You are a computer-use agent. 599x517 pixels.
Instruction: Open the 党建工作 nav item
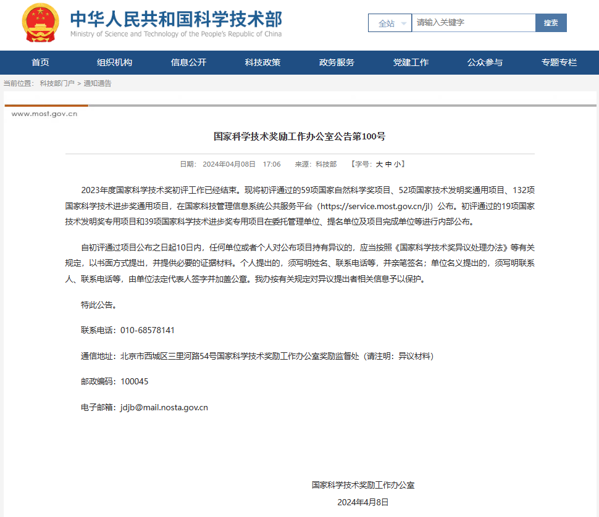point(411,62)
